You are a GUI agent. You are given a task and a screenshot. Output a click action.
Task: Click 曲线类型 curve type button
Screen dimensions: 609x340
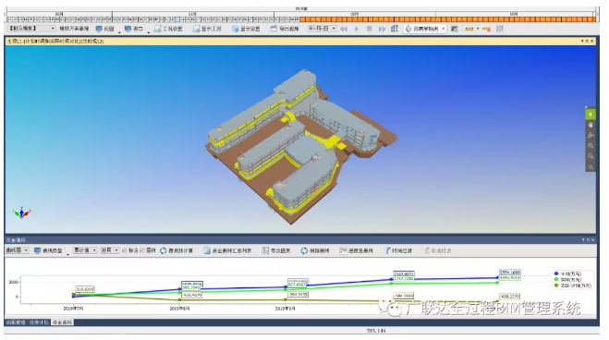[48, 250]
